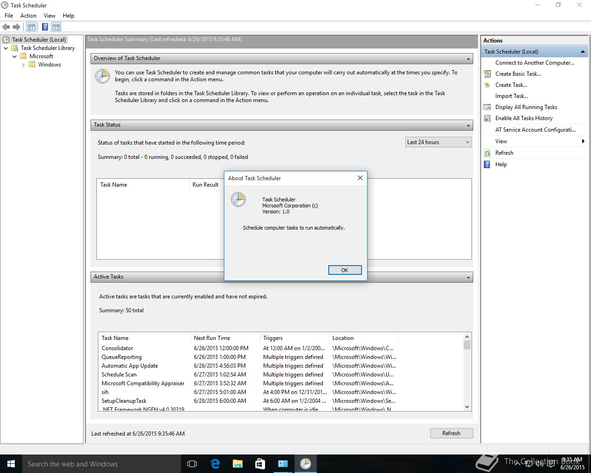Click the Forward arrow toolbar icon
Viewport: 591px width, 473px height.
click(17, 27)
